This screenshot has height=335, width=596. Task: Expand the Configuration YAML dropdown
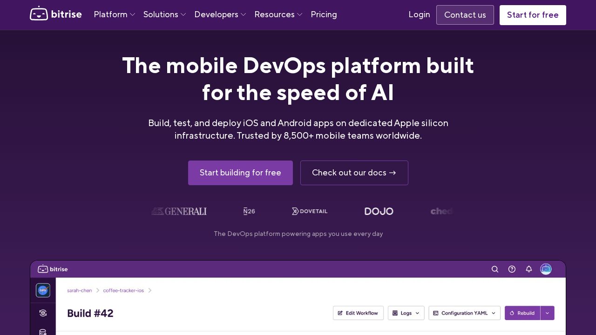464,313
